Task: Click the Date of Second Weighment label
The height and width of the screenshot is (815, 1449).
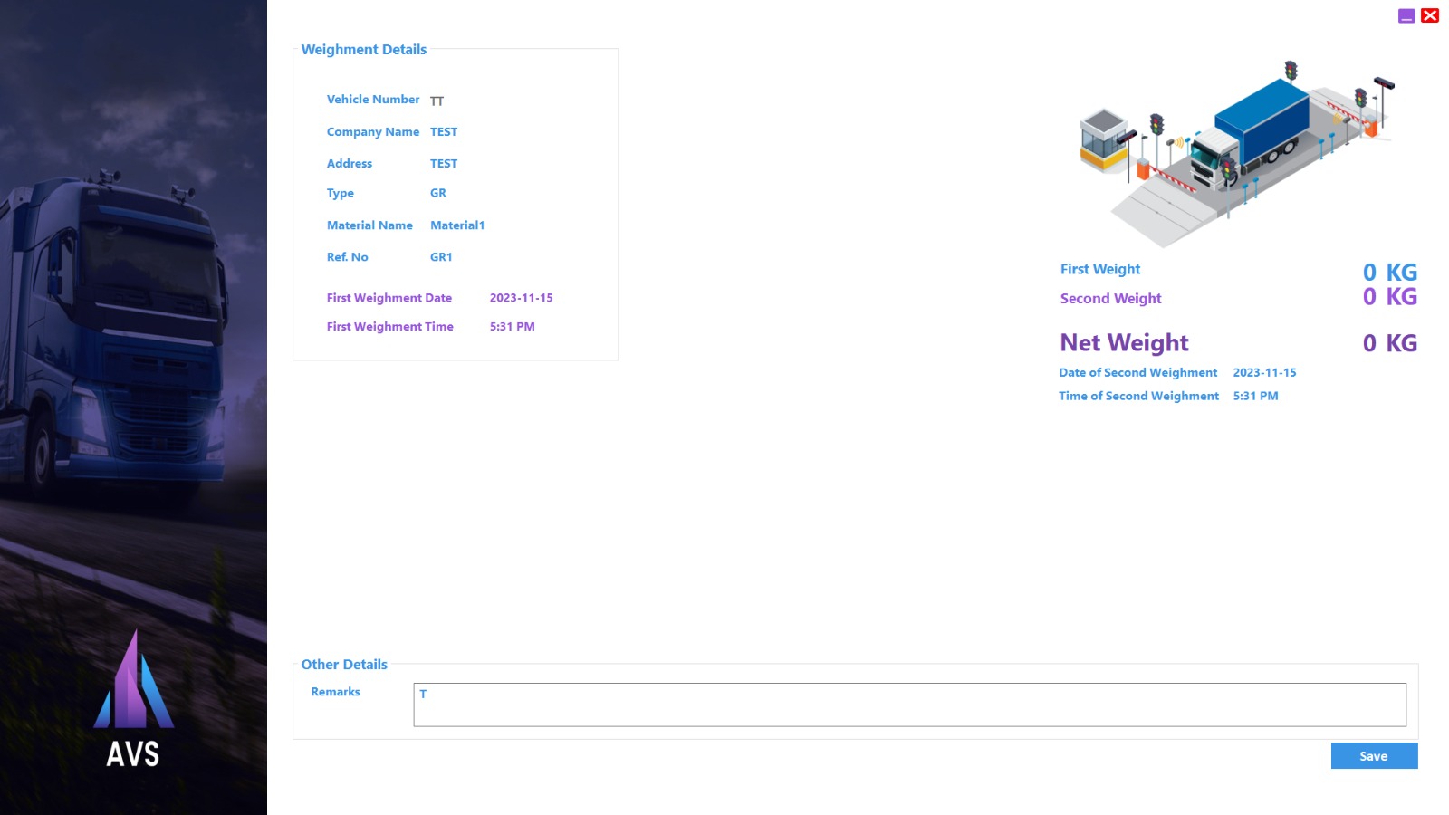Action: pyautogui.click(x=1138, y=373)
